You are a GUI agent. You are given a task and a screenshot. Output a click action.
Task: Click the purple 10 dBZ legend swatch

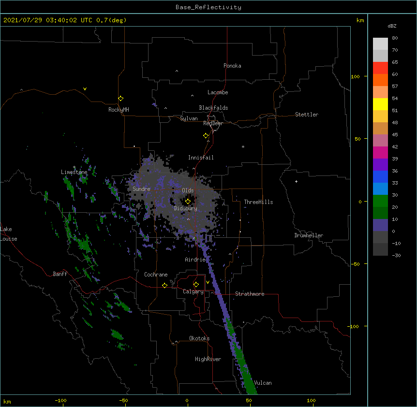pyautogui.click(x=380, y=225)
